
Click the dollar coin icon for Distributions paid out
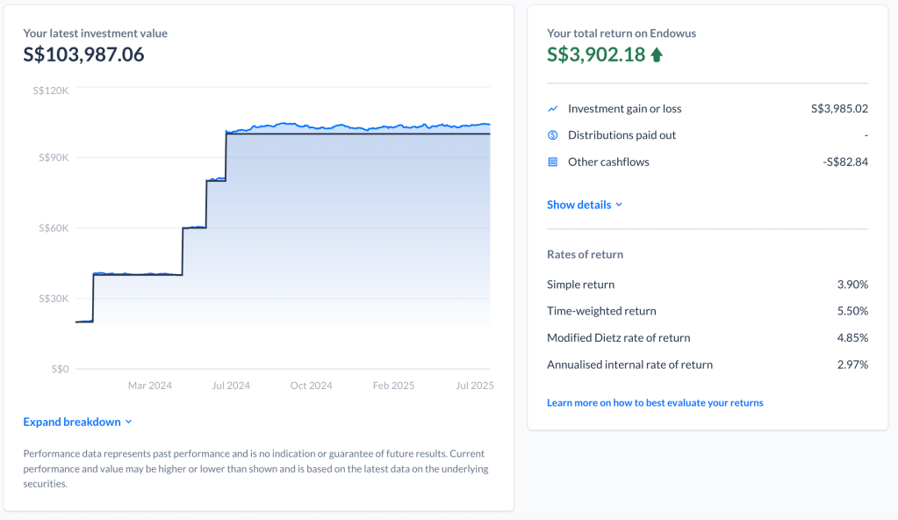553,135
